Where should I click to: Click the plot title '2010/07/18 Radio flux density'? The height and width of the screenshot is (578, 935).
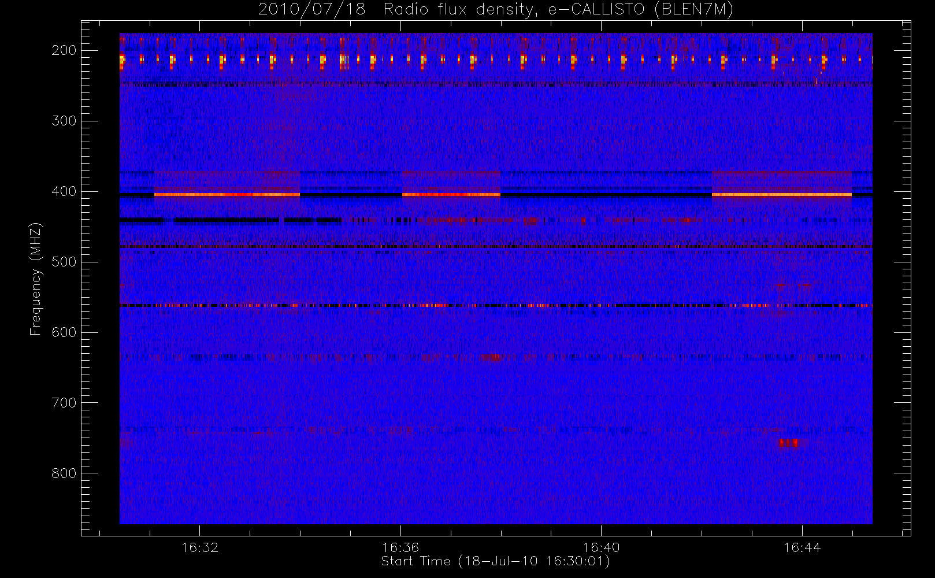495,10
